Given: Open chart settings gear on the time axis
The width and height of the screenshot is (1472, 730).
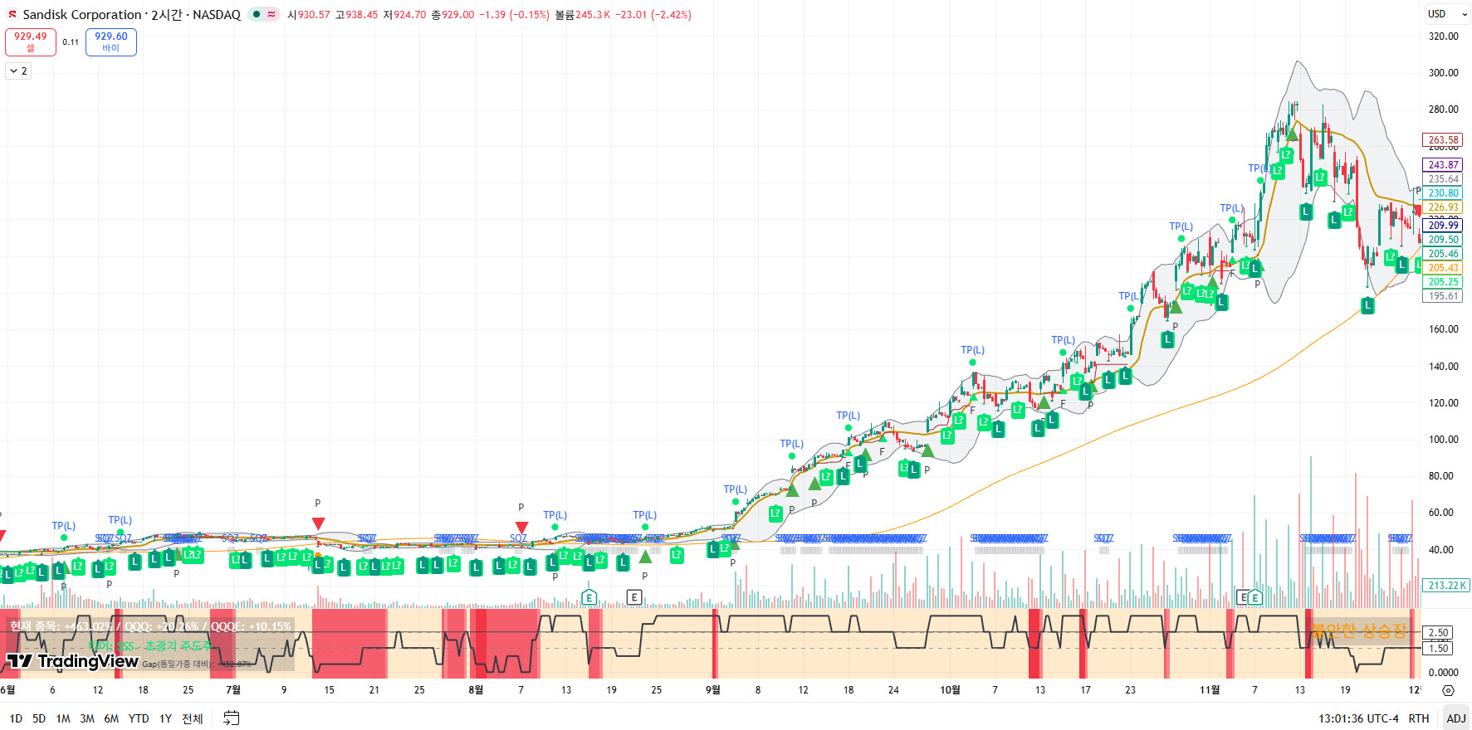Looking at the screenshot, I should (1448, 690).
